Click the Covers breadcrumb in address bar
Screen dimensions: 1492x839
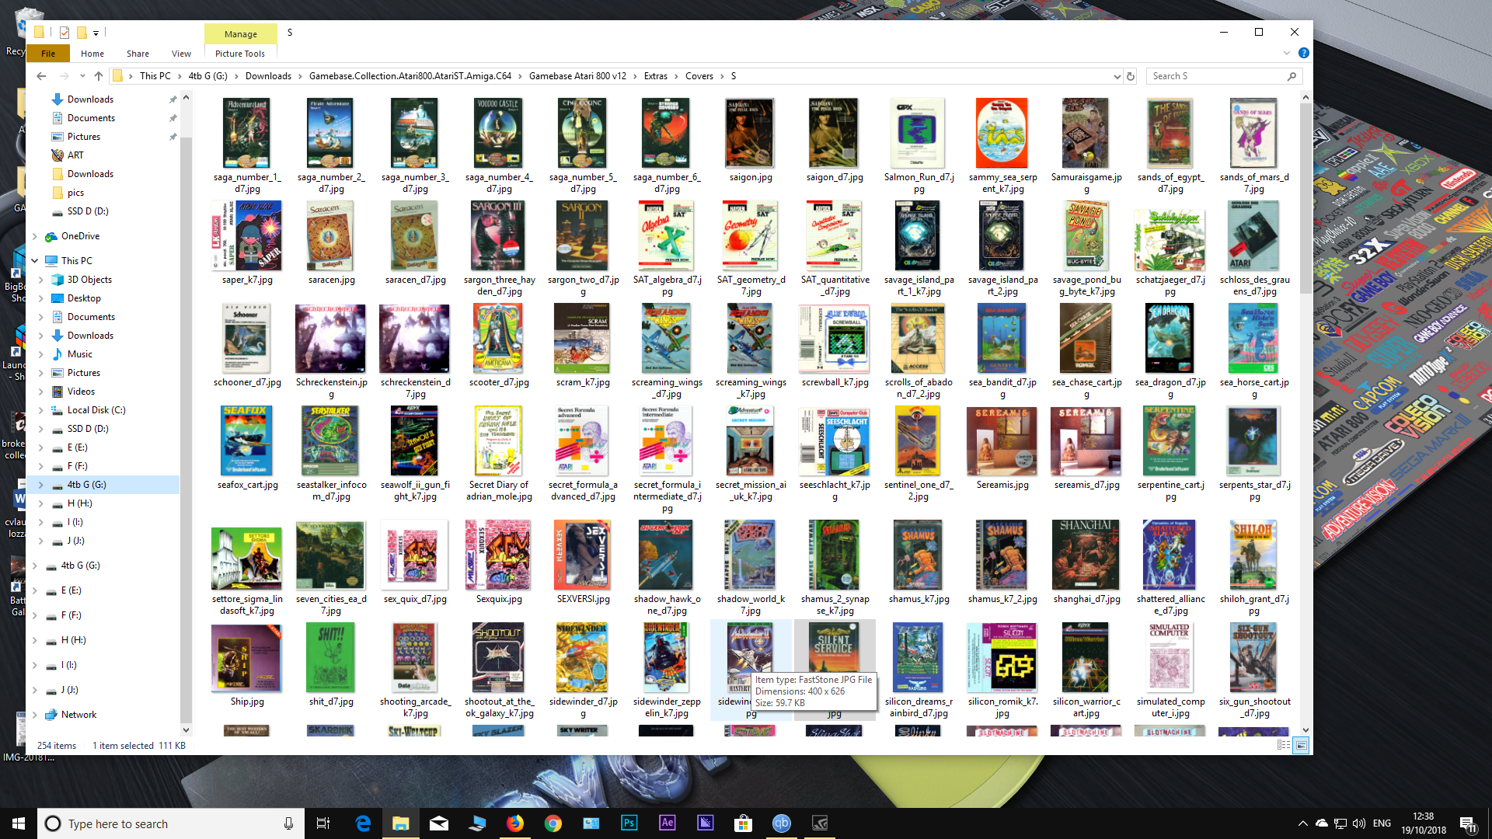pos(699,76)
